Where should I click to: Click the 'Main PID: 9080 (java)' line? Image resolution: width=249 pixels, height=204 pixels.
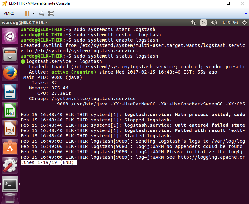[53, 77]
